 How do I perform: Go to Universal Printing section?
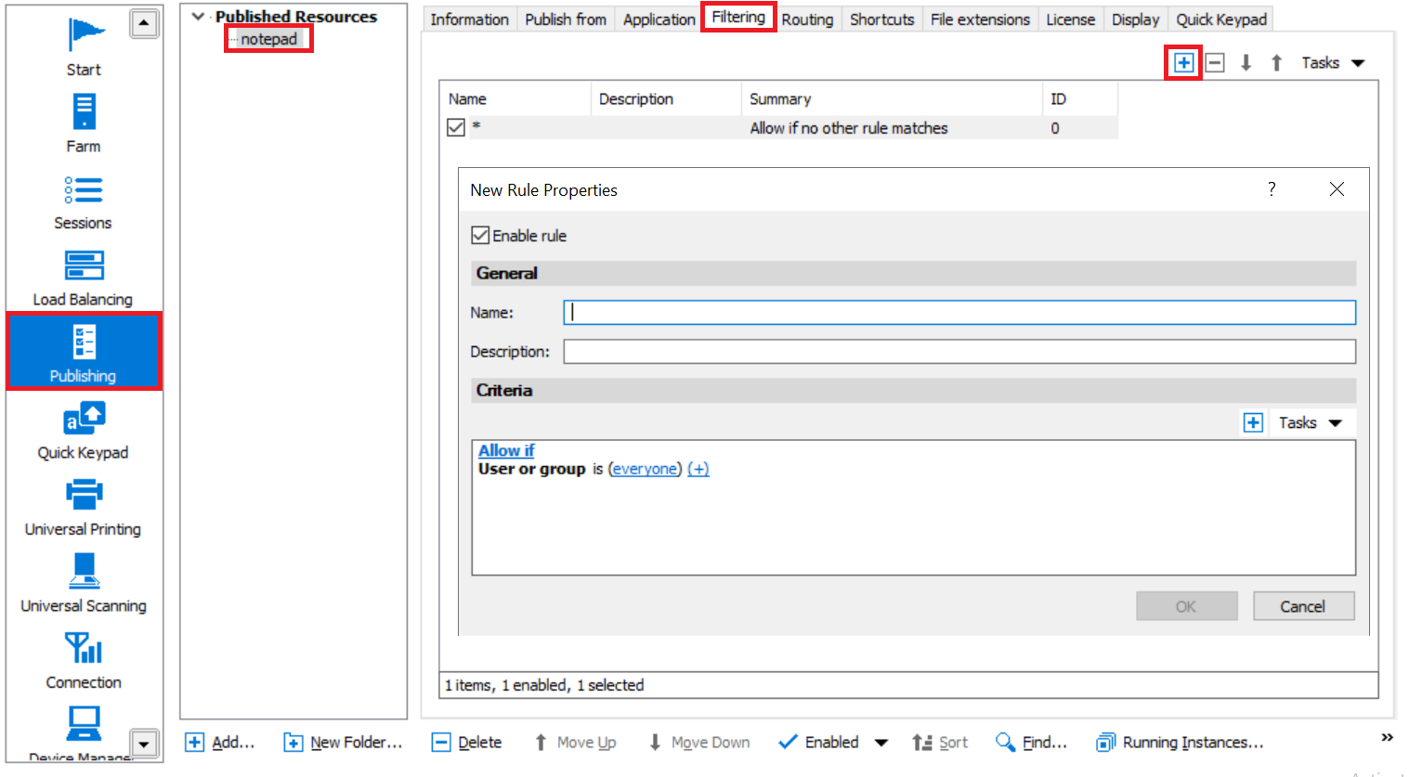[x=84, y=507]
